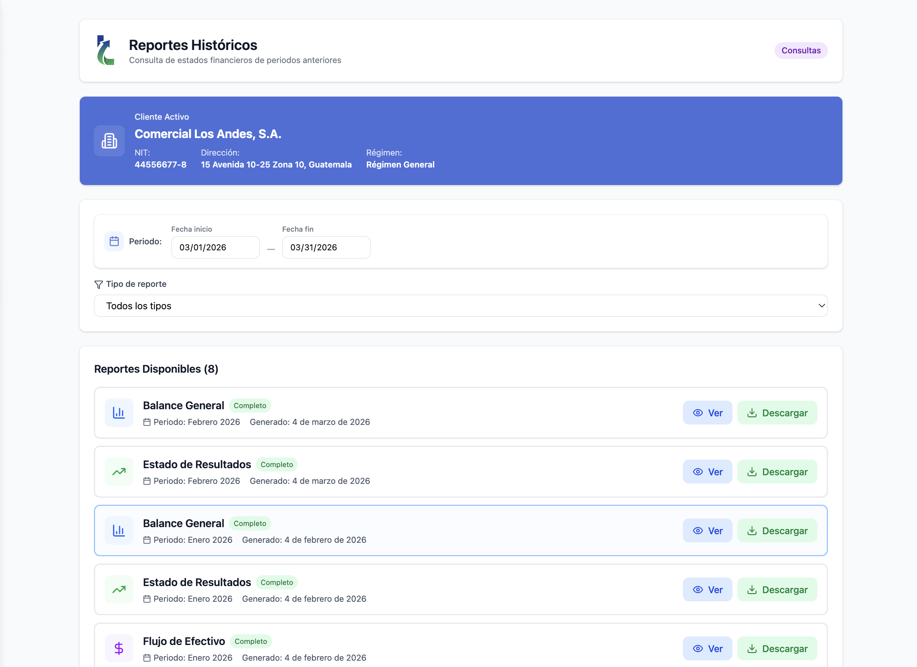Click trend icon of Enero Estado de Resultados
917x667 pixels.
pos(119,590)
